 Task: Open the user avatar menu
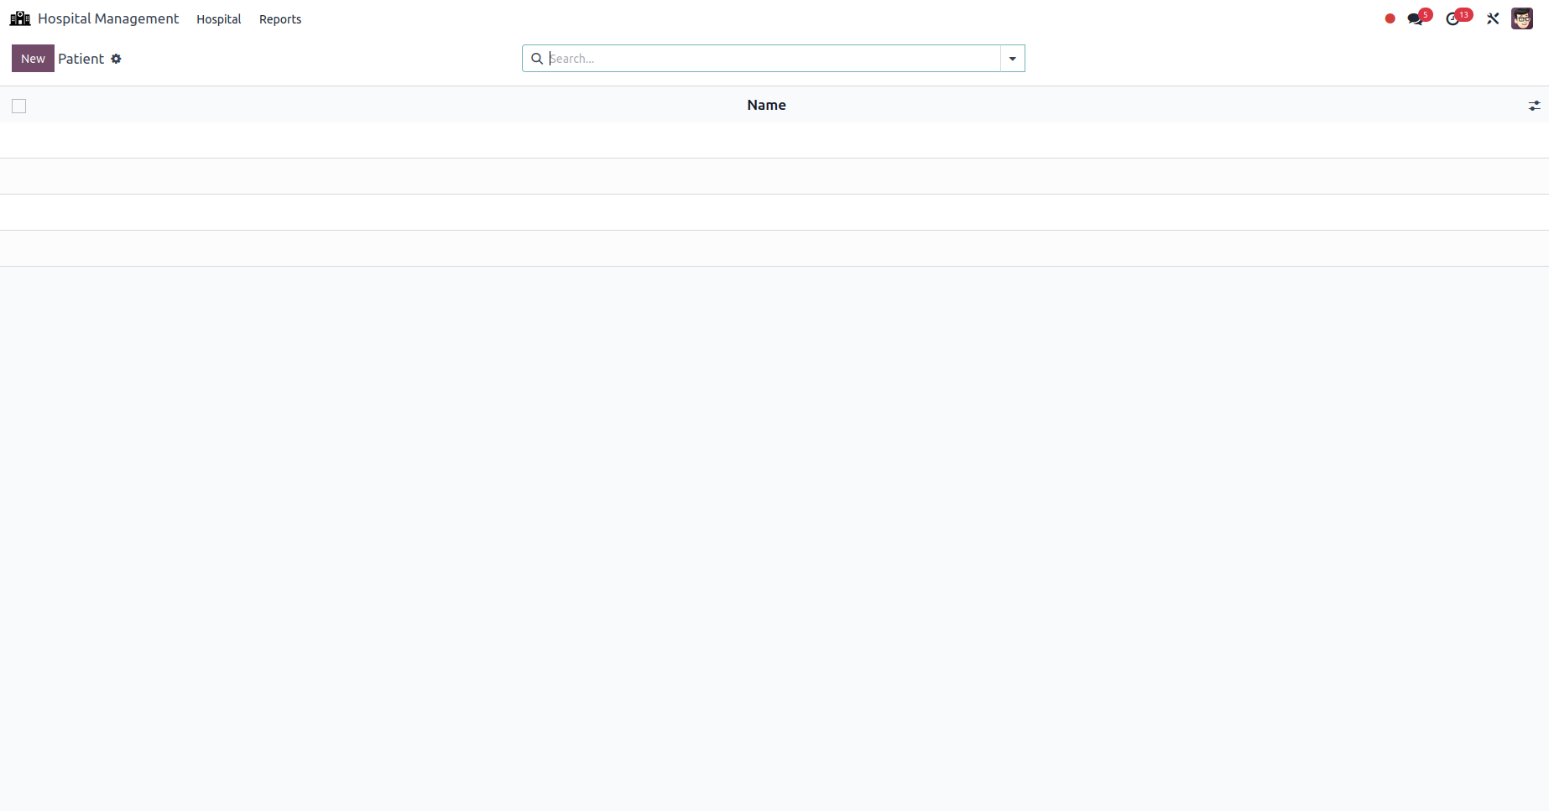(x=1522, y=18)
